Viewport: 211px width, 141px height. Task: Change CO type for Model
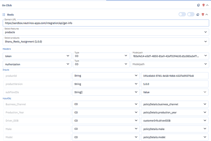pyautogui.click(x=106, y=137)
